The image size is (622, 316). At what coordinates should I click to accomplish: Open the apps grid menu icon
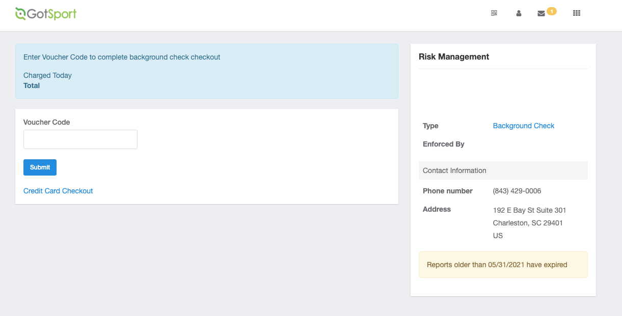(x=577, y=13)
